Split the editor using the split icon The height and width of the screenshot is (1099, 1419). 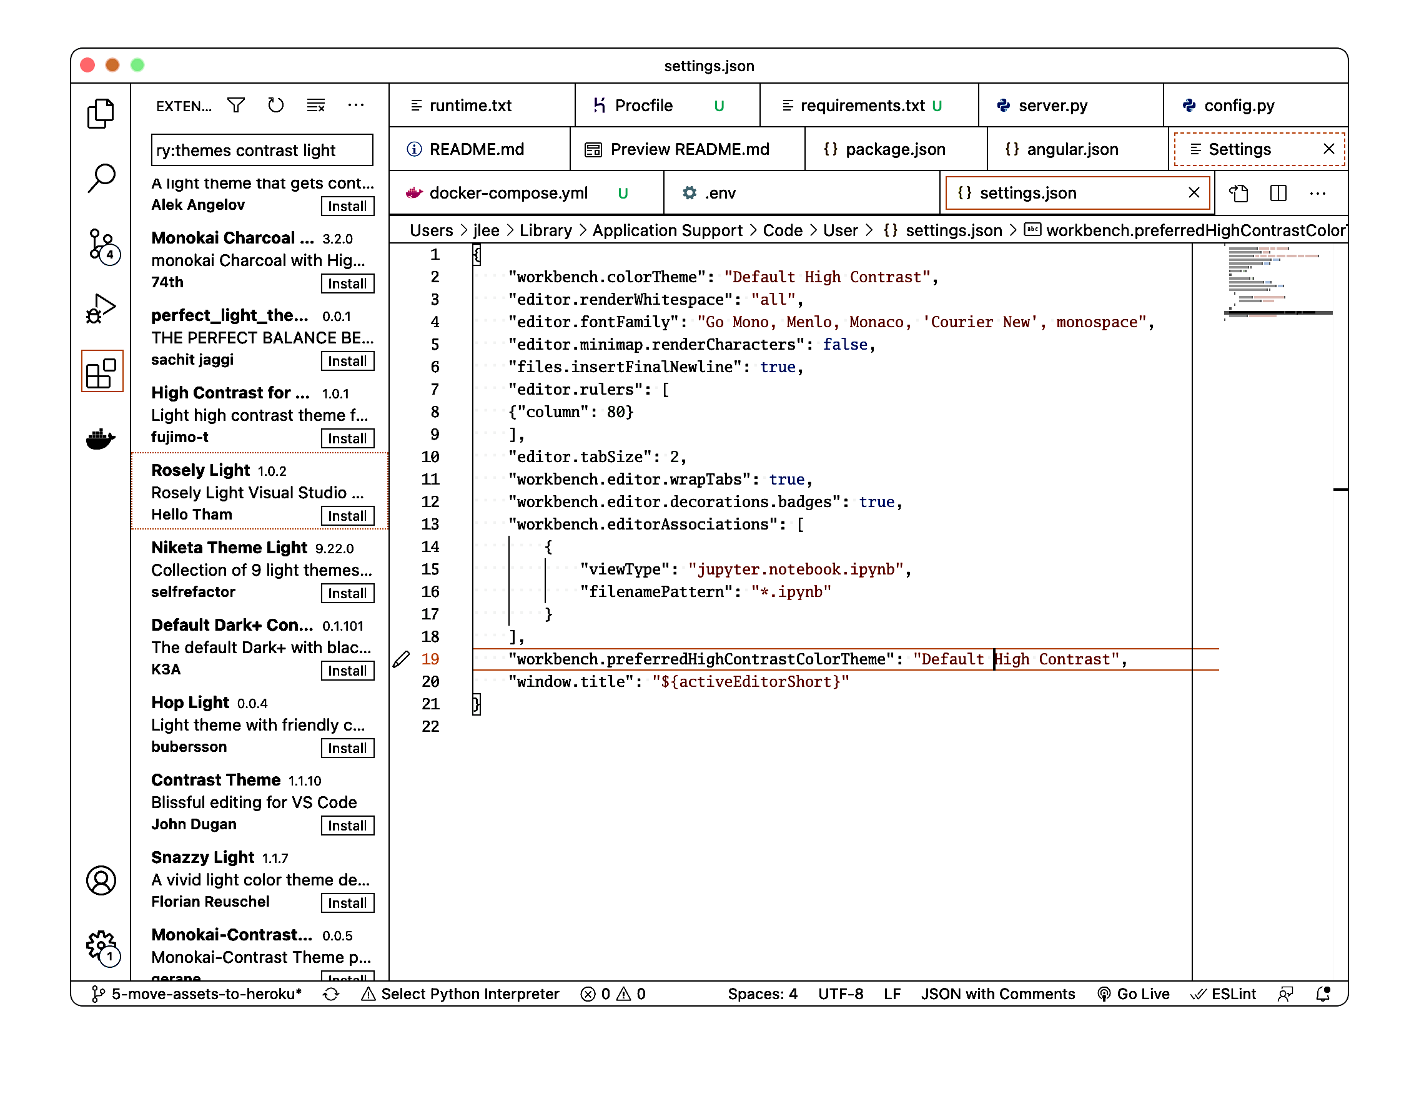pyautogui.click(x=1277, y=193)
